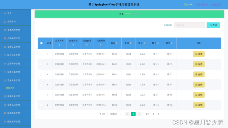Go to next page arrow
Screen dimensions: 228x128
[139, 114]
